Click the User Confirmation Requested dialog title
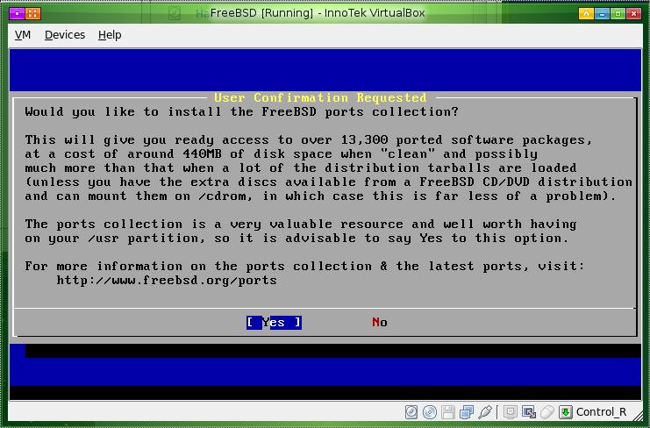 [320, 97]
